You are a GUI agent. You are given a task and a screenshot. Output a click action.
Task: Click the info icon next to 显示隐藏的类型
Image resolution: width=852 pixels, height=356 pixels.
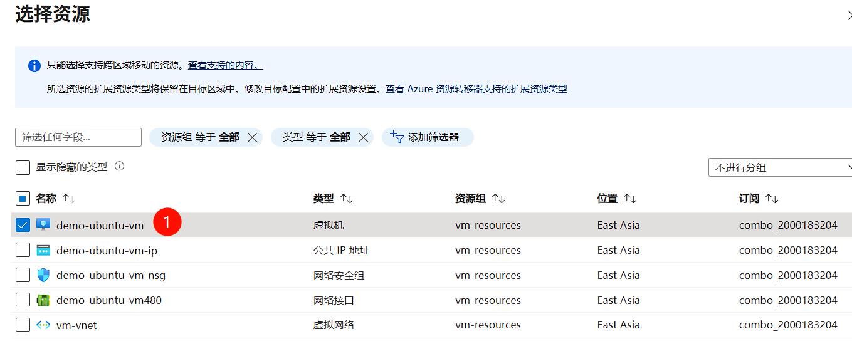tap(119, 167)
